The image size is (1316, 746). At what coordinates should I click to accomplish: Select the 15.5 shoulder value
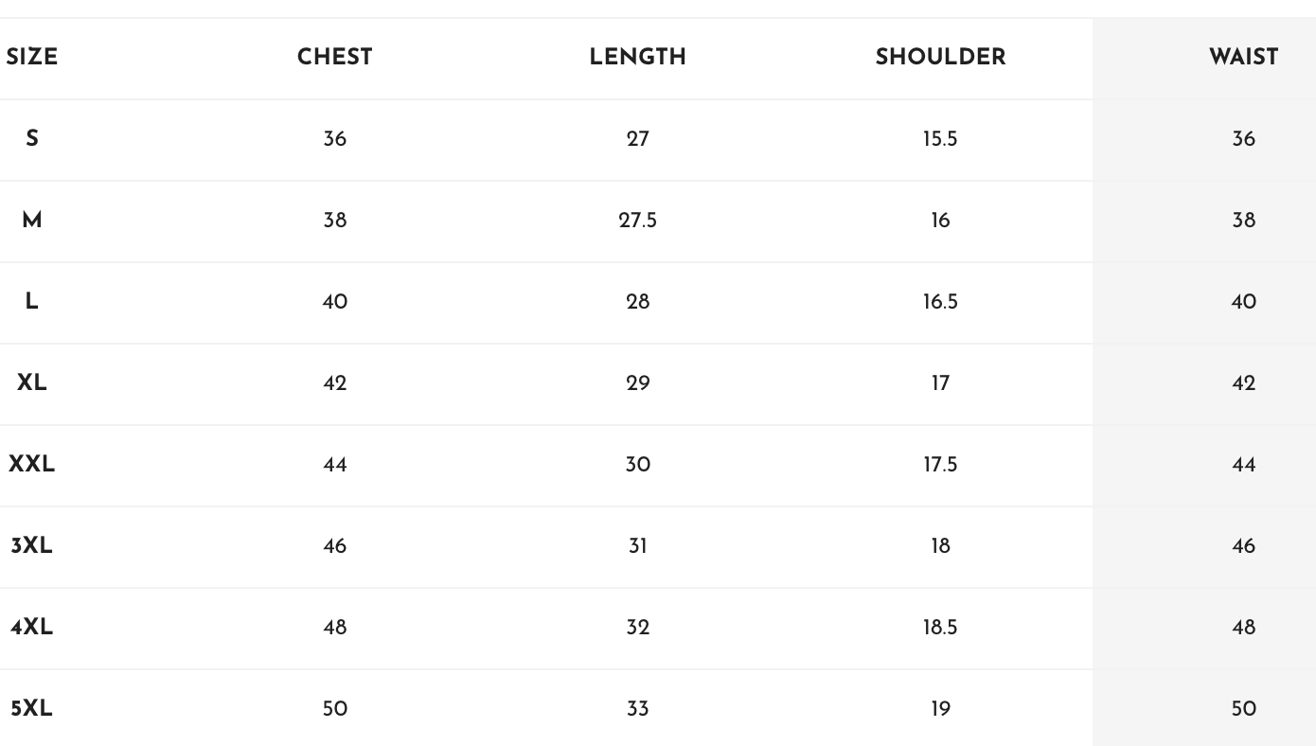tap(940, 138)
